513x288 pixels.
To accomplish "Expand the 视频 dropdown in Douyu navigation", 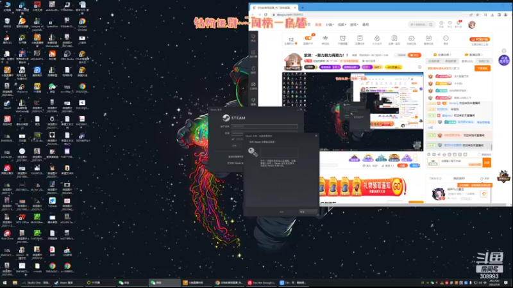I will click(x=342, y=24).
